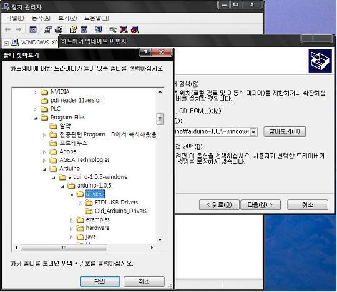
Task: Click the disable device icon at toolbar end
Action: [135, 29]
